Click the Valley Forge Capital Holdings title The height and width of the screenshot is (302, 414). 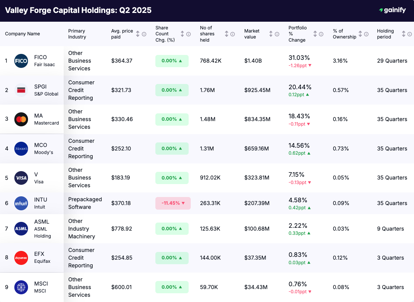tap(78, 10)
